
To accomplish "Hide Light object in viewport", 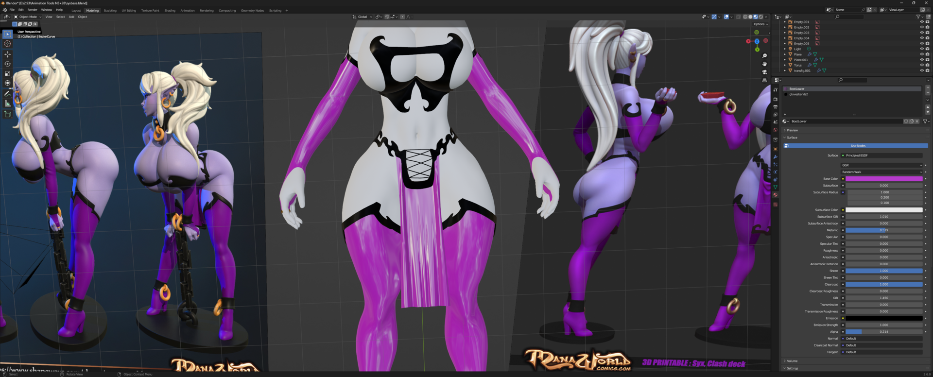I will click(922, 49).
